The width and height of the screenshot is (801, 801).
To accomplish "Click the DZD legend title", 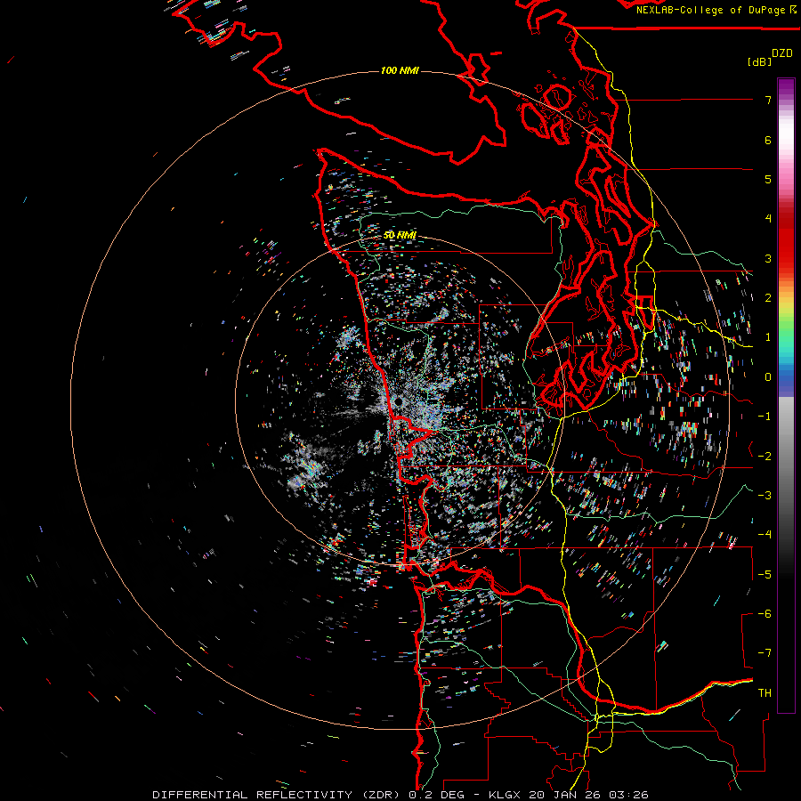I will coord(782,53).
